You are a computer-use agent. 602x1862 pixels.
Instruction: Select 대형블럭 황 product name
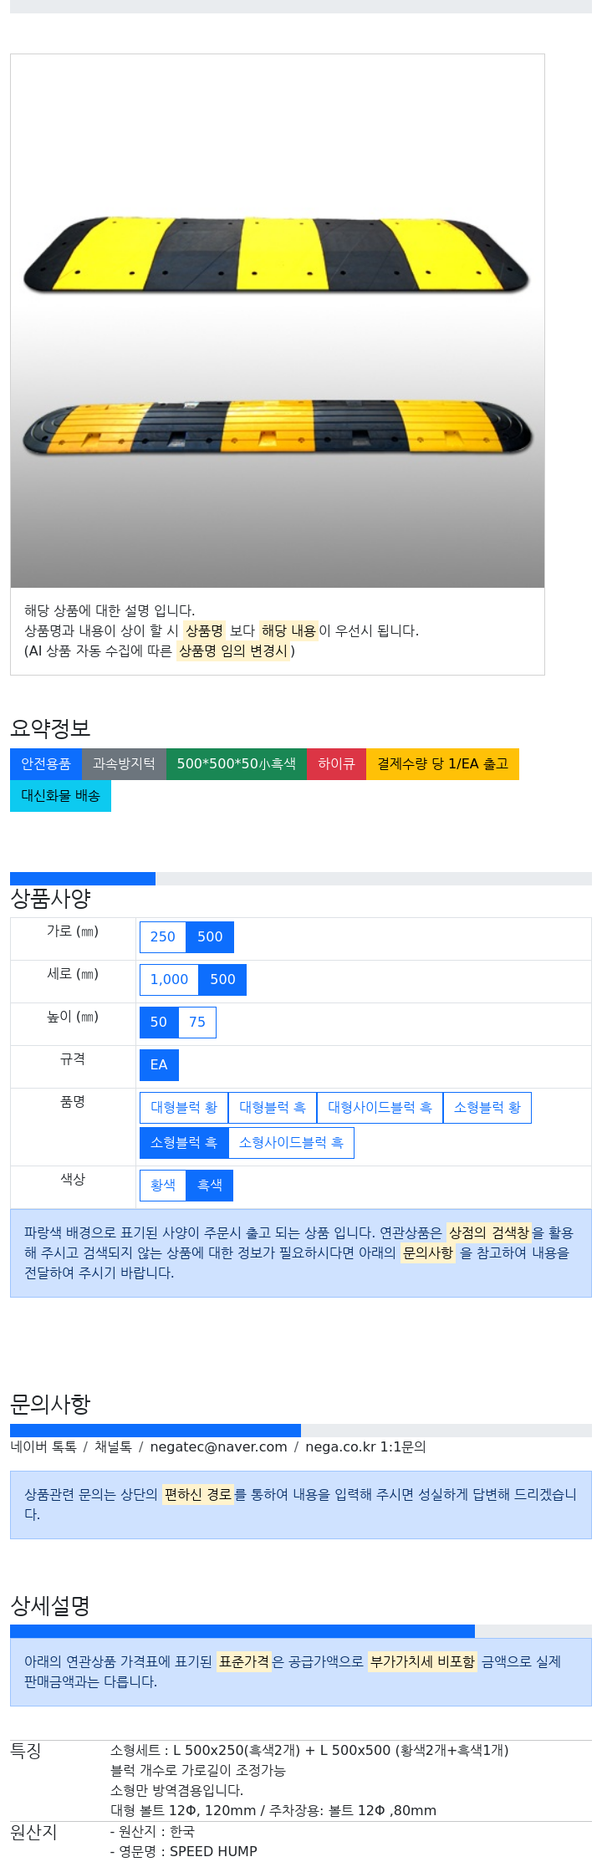coord(184,1108)
